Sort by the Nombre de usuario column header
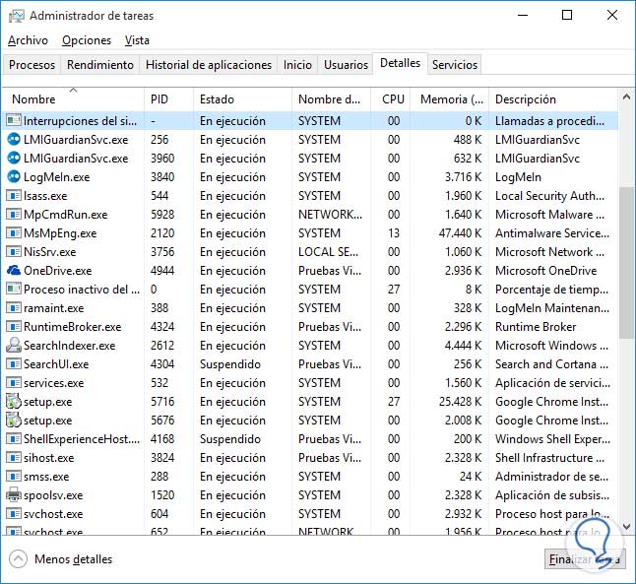 [x=331, y=99]
